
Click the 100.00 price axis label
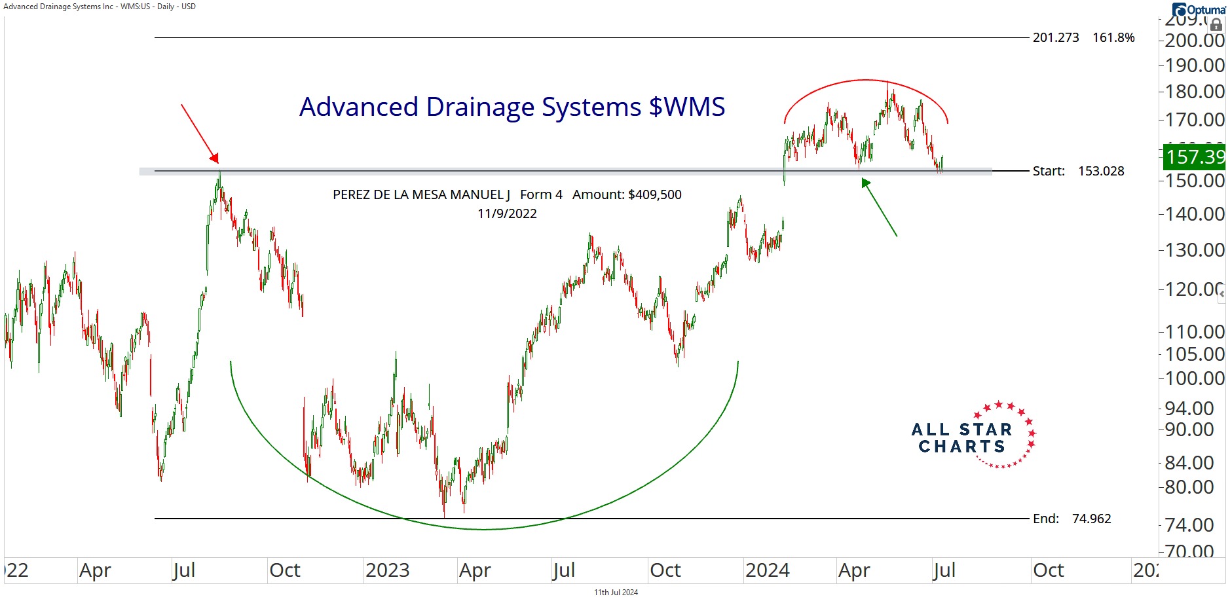click(x=1195, y=378)
